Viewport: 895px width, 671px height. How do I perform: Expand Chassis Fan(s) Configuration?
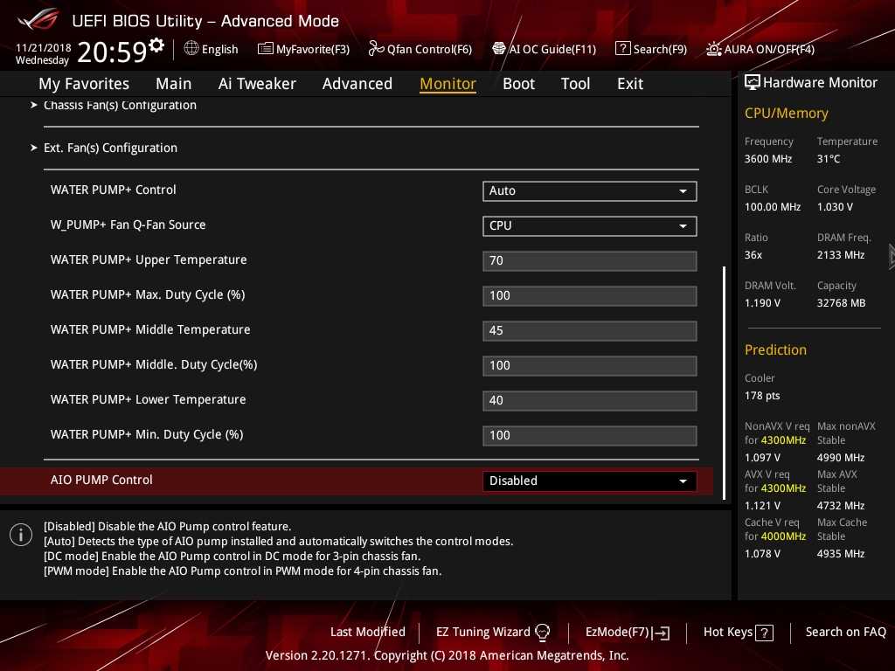(x=120, y=106)
